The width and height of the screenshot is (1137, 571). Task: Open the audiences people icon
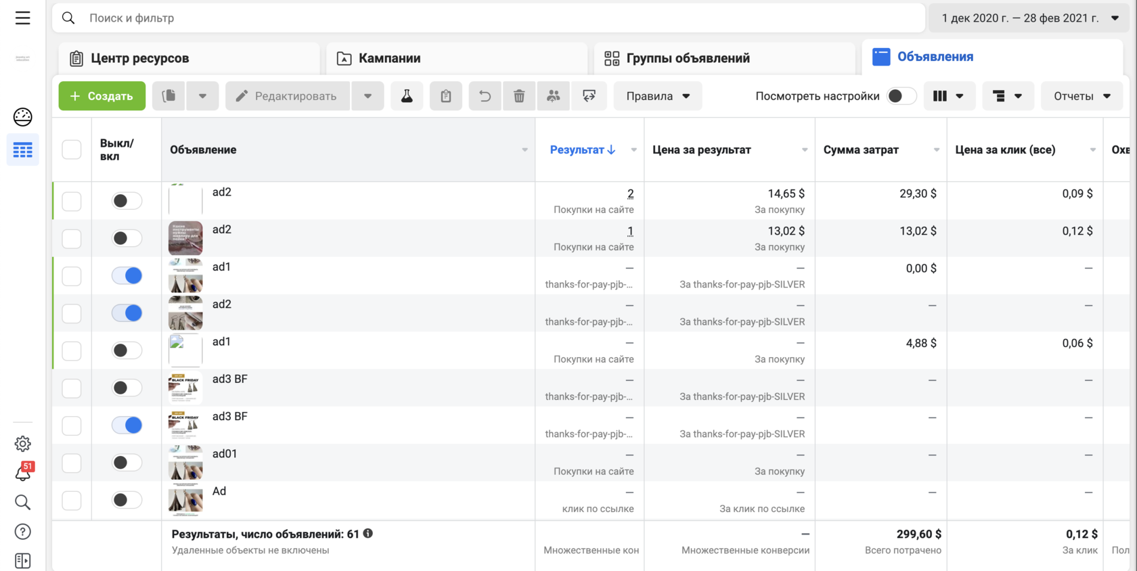(x=554, y=96)
